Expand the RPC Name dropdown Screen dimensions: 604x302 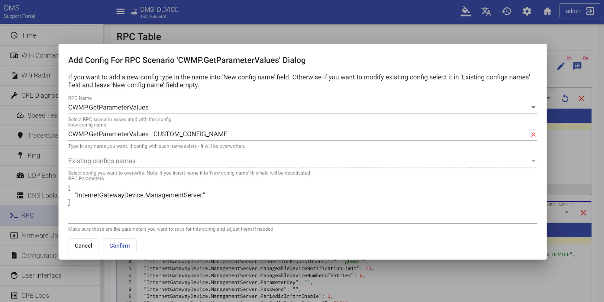tap(533, 108)
